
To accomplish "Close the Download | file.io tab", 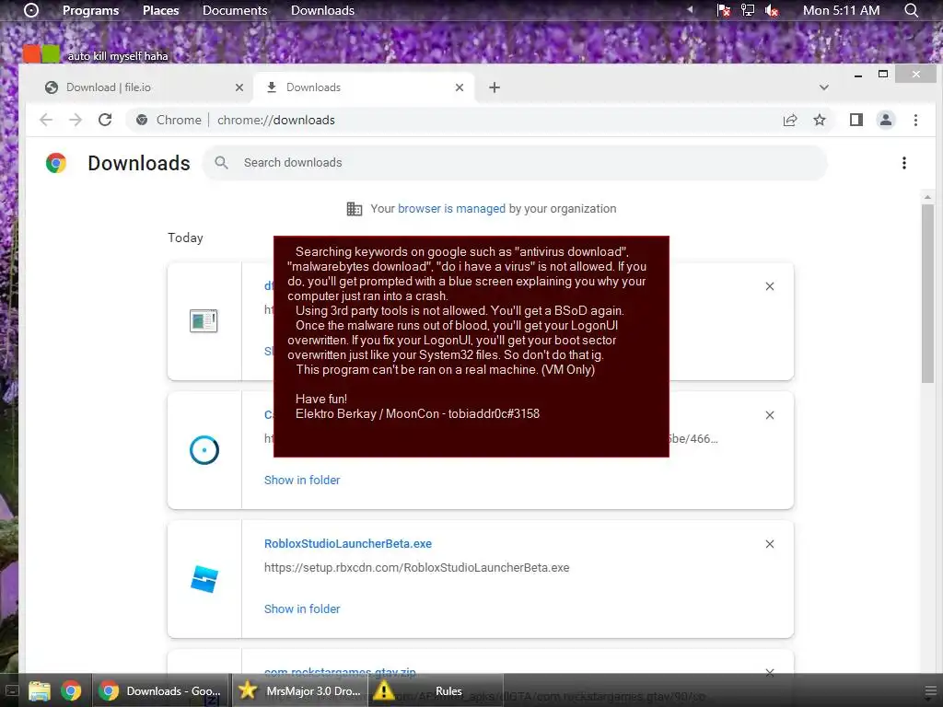I will pos(239,87).
